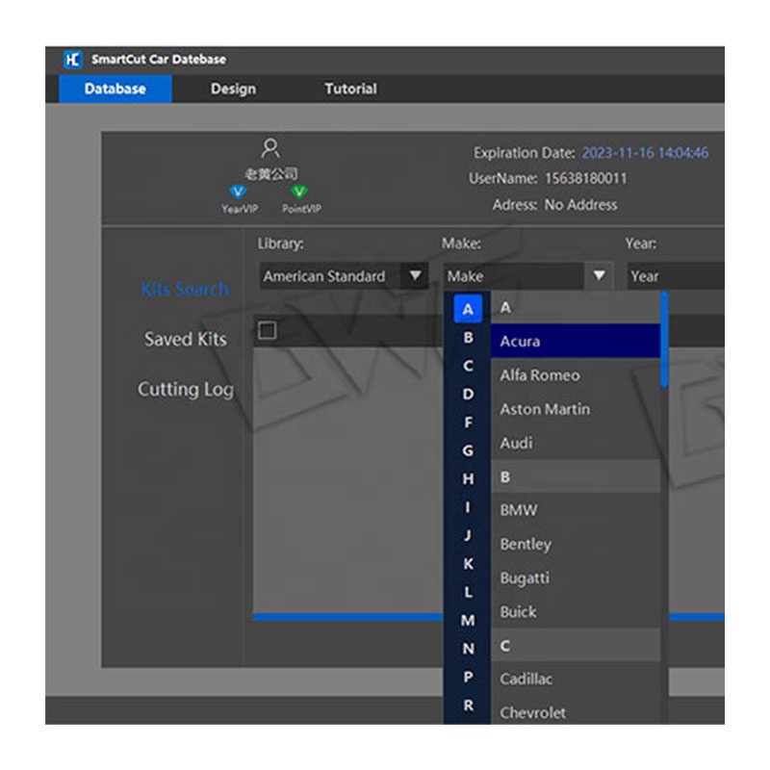Screen dimensions: 770x770
Task: Click the PointVIP badge icon
Action: pyautogui.click(x=299, y=192)
